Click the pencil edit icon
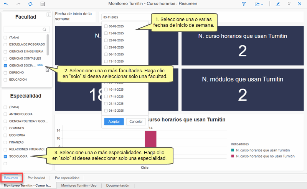Viewport: 307px width, 189px height. pyautogui.click(x=278, y=4)
